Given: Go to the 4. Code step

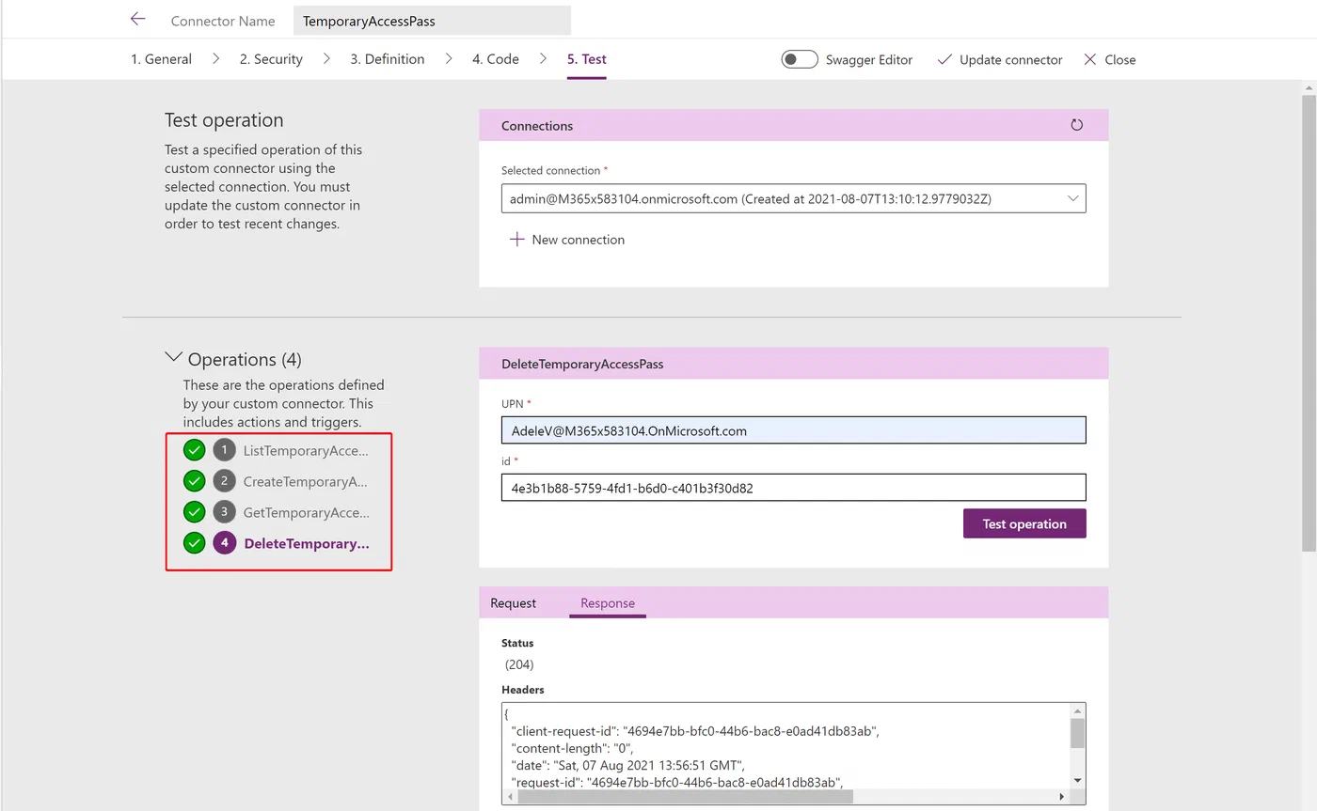Looking at the screenshot, I should (496, 59).
